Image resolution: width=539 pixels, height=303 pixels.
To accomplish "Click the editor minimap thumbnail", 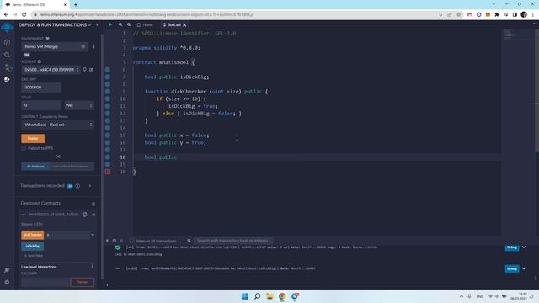I will 510,35.
